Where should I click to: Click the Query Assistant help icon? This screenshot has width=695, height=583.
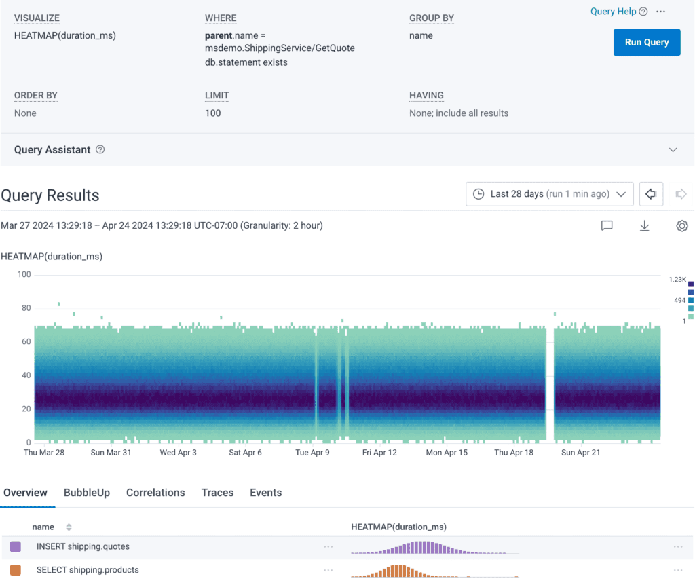pyautogui.click(x=100, y=149)
